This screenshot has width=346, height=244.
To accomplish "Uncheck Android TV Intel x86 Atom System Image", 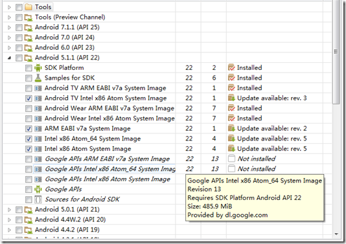I will click(29, 98).
